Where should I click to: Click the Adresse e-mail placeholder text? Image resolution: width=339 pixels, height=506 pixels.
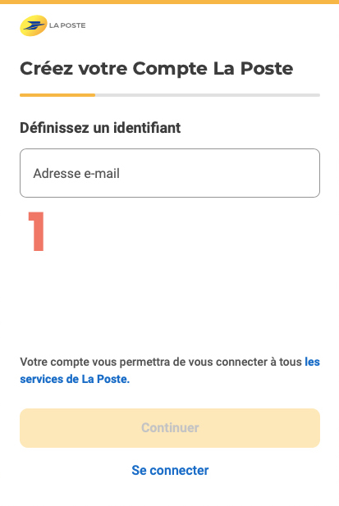point(76,174)
